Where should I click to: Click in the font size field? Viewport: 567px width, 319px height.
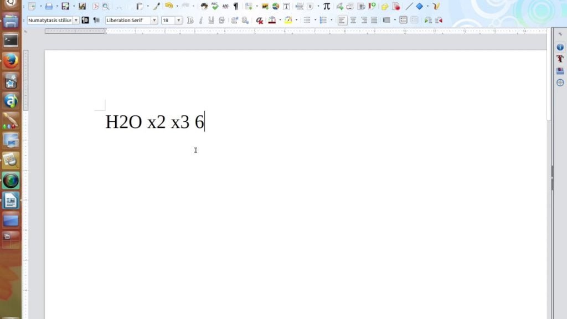[168, 20]
